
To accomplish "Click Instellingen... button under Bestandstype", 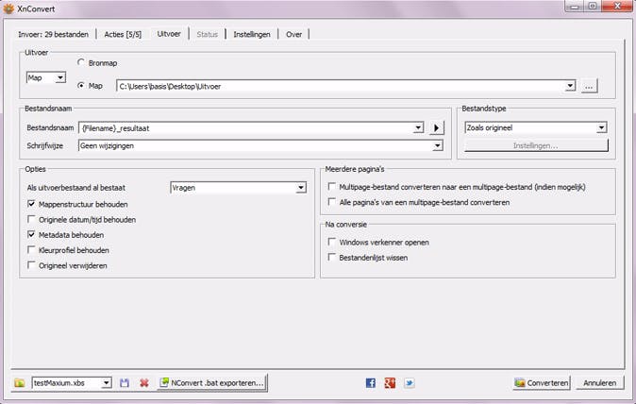I will pos(536,145).
